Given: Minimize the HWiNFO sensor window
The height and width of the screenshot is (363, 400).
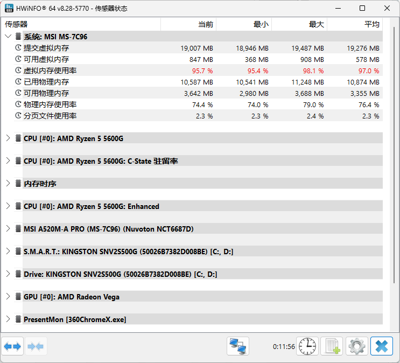Looking at the screenshot, I should point(338,8).
